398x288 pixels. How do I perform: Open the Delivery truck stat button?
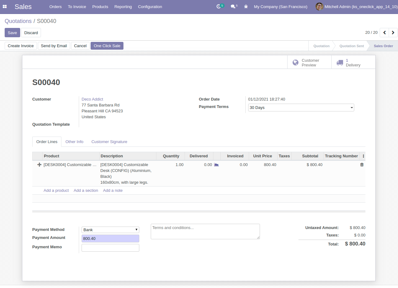tap(353, 63)
